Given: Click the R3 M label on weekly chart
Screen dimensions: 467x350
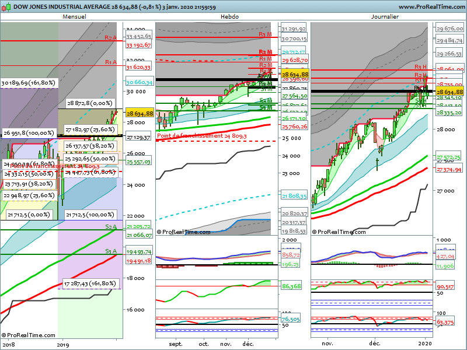Looking at the screenshot, I should (x=265, y=35).
